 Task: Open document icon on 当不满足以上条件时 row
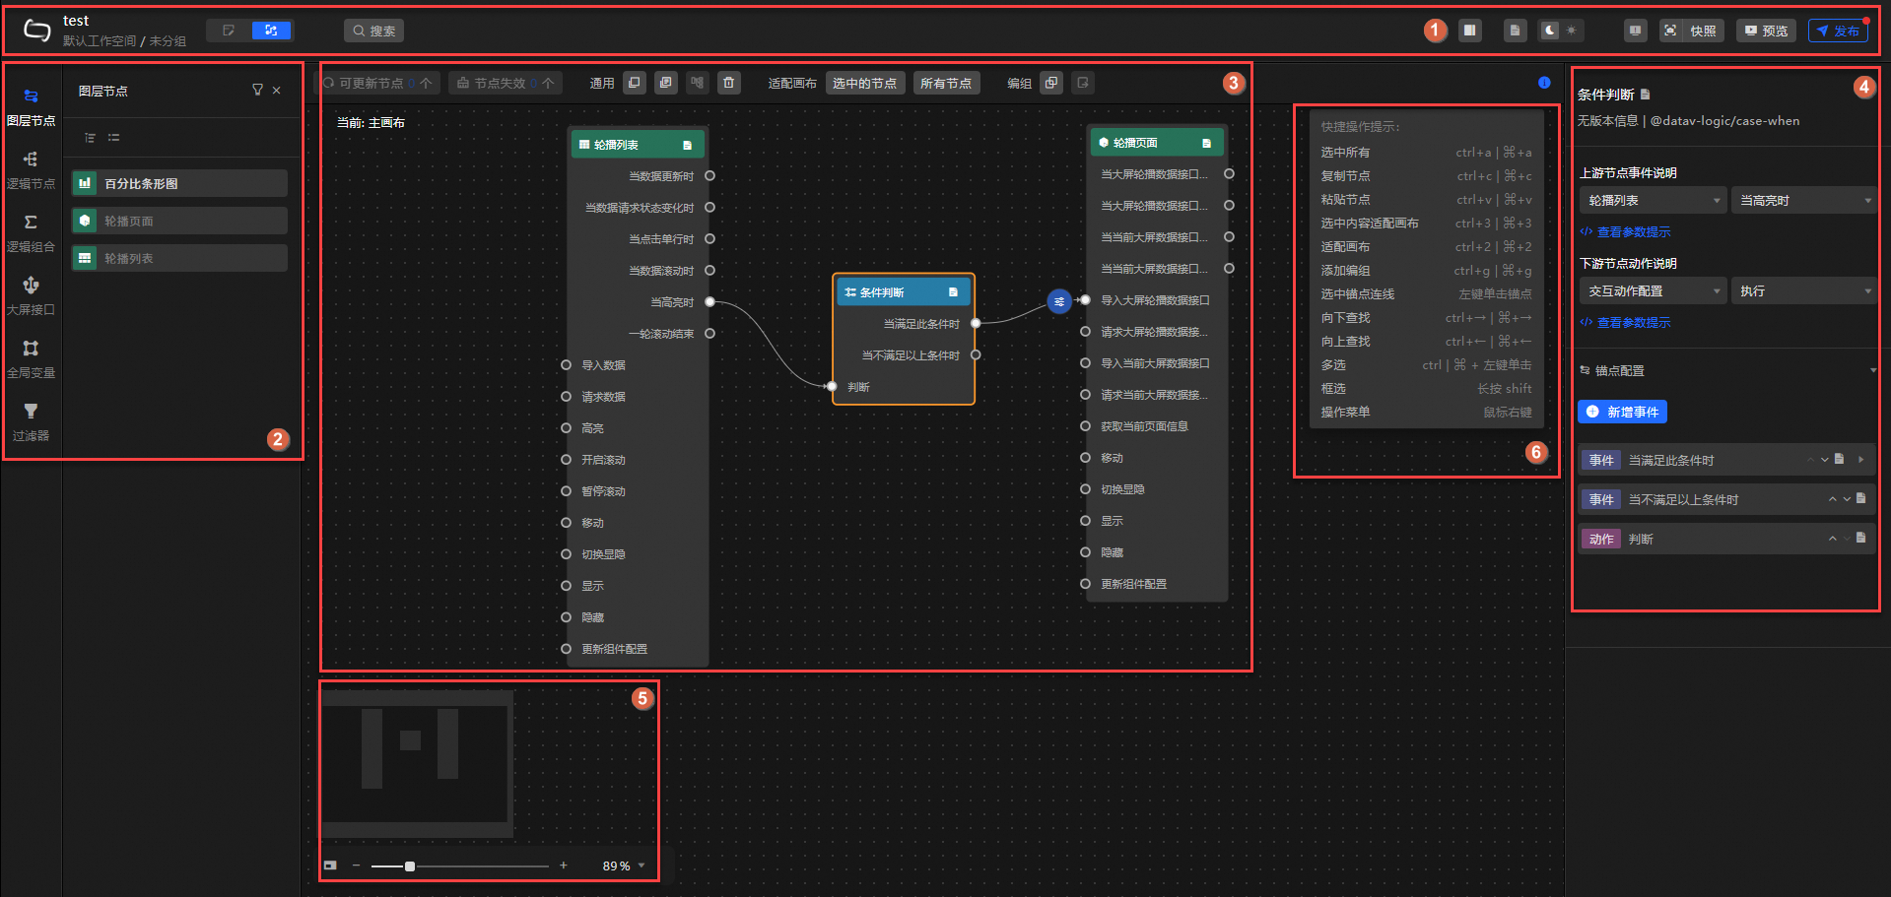pos(1861,499)
